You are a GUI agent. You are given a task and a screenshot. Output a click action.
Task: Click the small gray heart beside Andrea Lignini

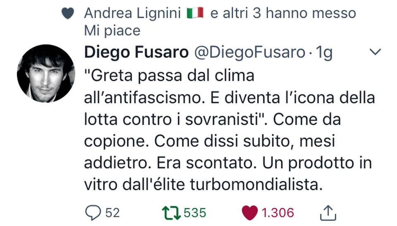(x=68, y=13)
